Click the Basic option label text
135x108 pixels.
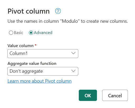[19, 33]
